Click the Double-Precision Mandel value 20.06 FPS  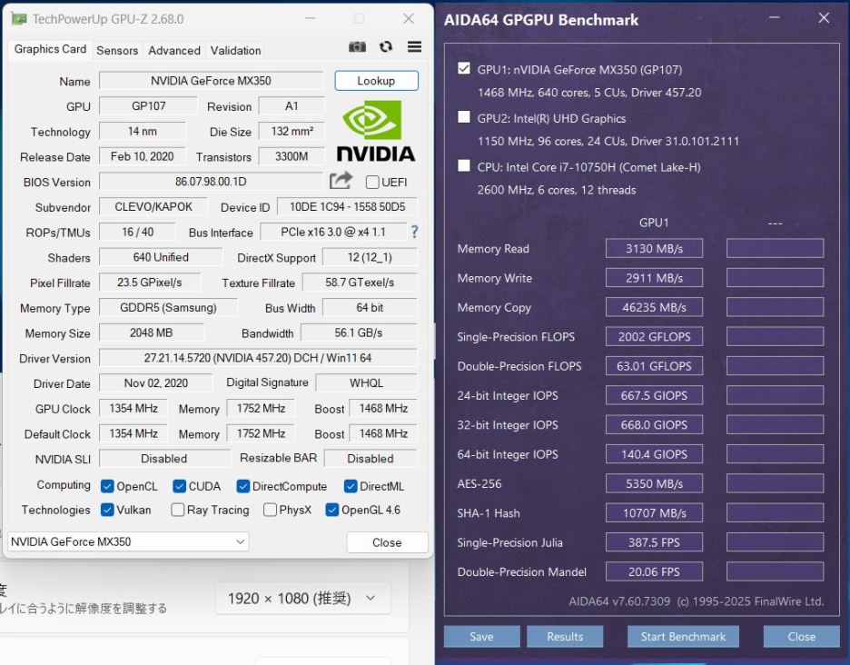point(655,571)
